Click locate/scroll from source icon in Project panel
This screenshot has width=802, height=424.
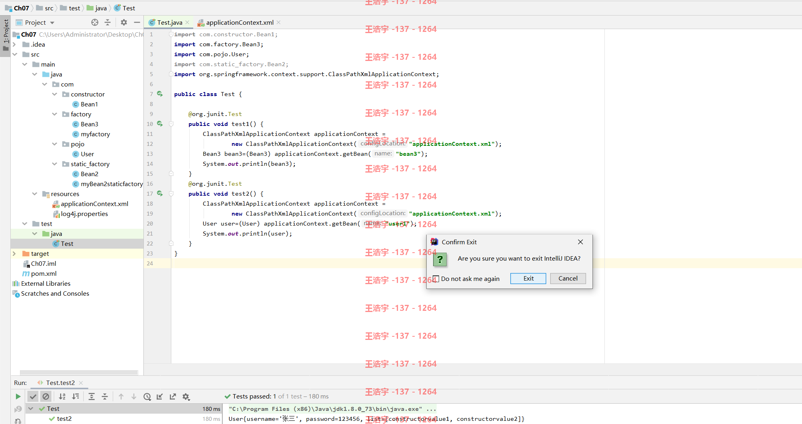click(95, 22)
